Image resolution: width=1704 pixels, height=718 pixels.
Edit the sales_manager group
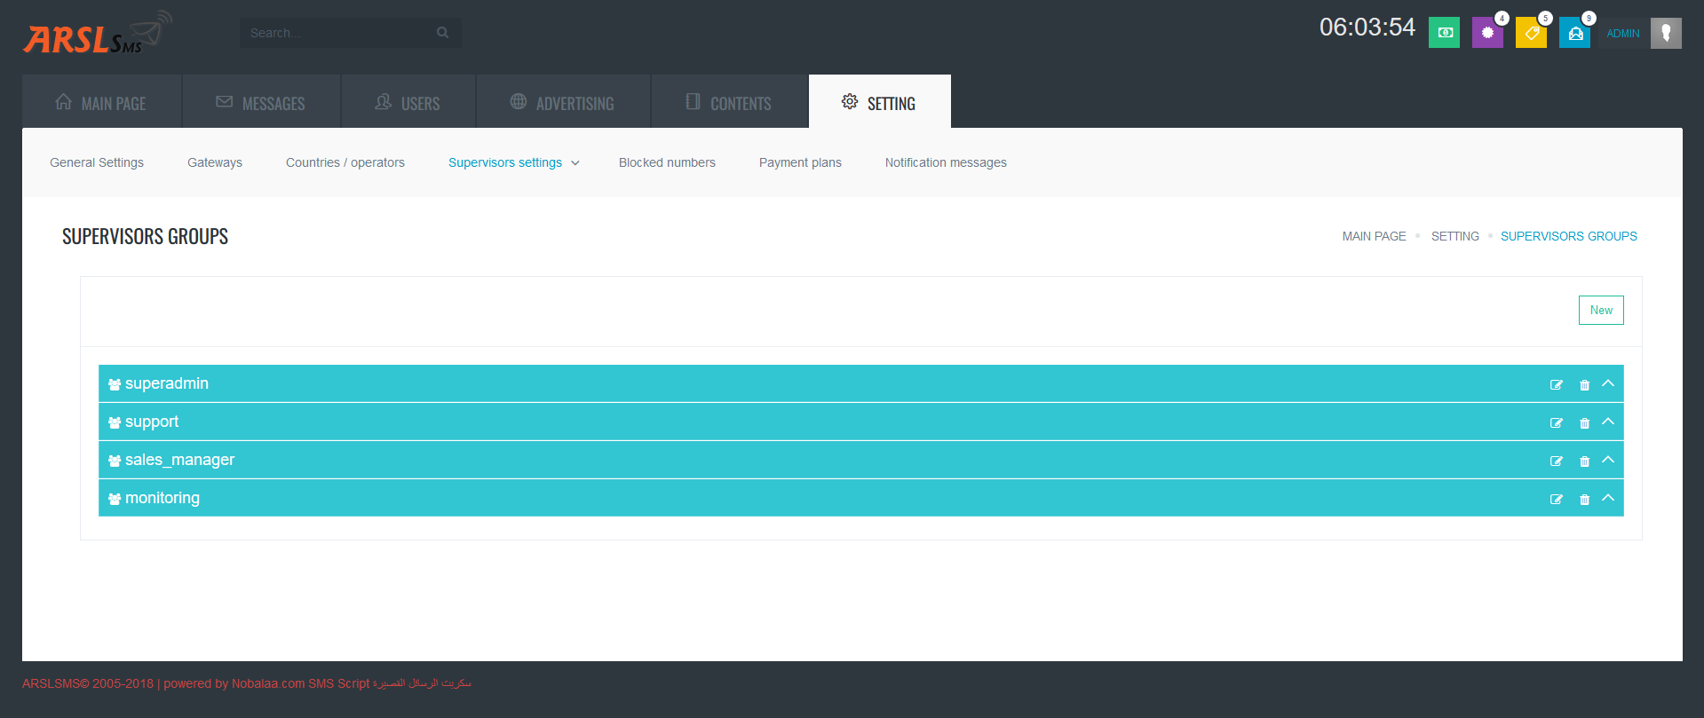coord(1556,462)
